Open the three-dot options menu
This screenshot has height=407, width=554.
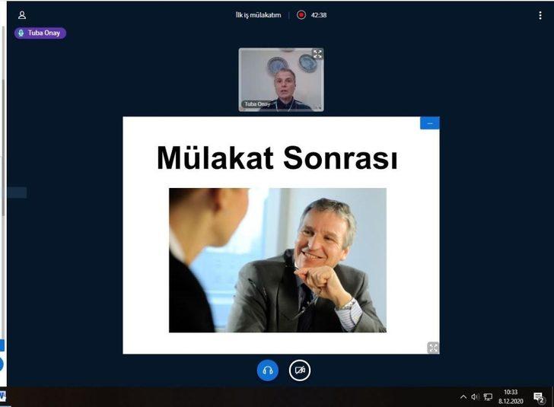point(540,15)
